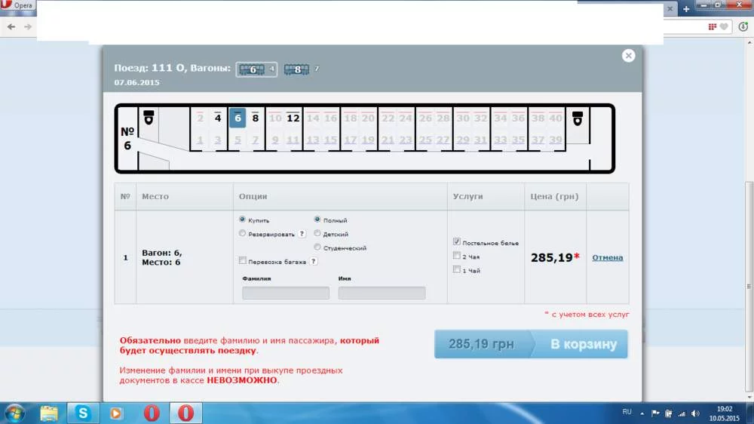Screen dimensions: 754x424
Task: Select the Детский ticket type
Action: pyautogui.click(x=317, y=233)
